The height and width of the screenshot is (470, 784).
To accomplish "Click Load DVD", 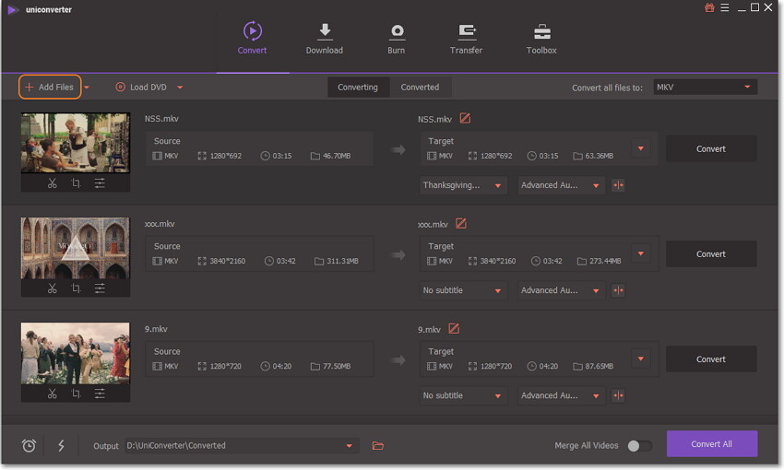I will click(x=141, y=87).
